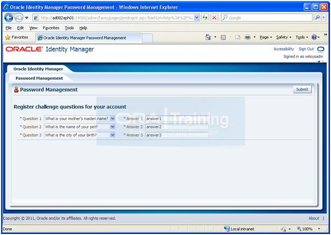Click the 100% zoom level button

pyautogui.click(x=305, y=229)
